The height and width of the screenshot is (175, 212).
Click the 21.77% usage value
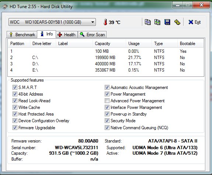135,58
